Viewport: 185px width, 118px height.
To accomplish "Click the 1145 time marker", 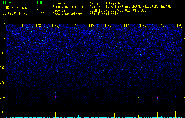I will [90, 25].
